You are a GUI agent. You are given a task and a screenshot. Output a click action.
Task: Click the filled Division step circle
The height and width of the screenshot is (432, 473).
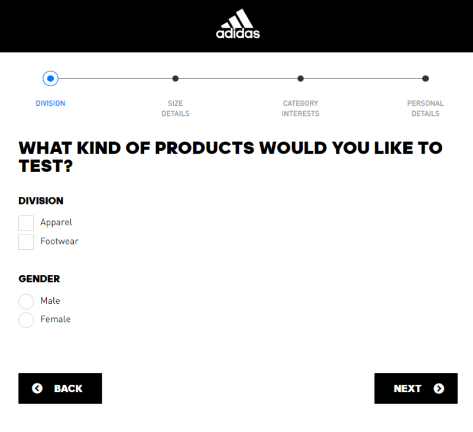click(50, 78)
